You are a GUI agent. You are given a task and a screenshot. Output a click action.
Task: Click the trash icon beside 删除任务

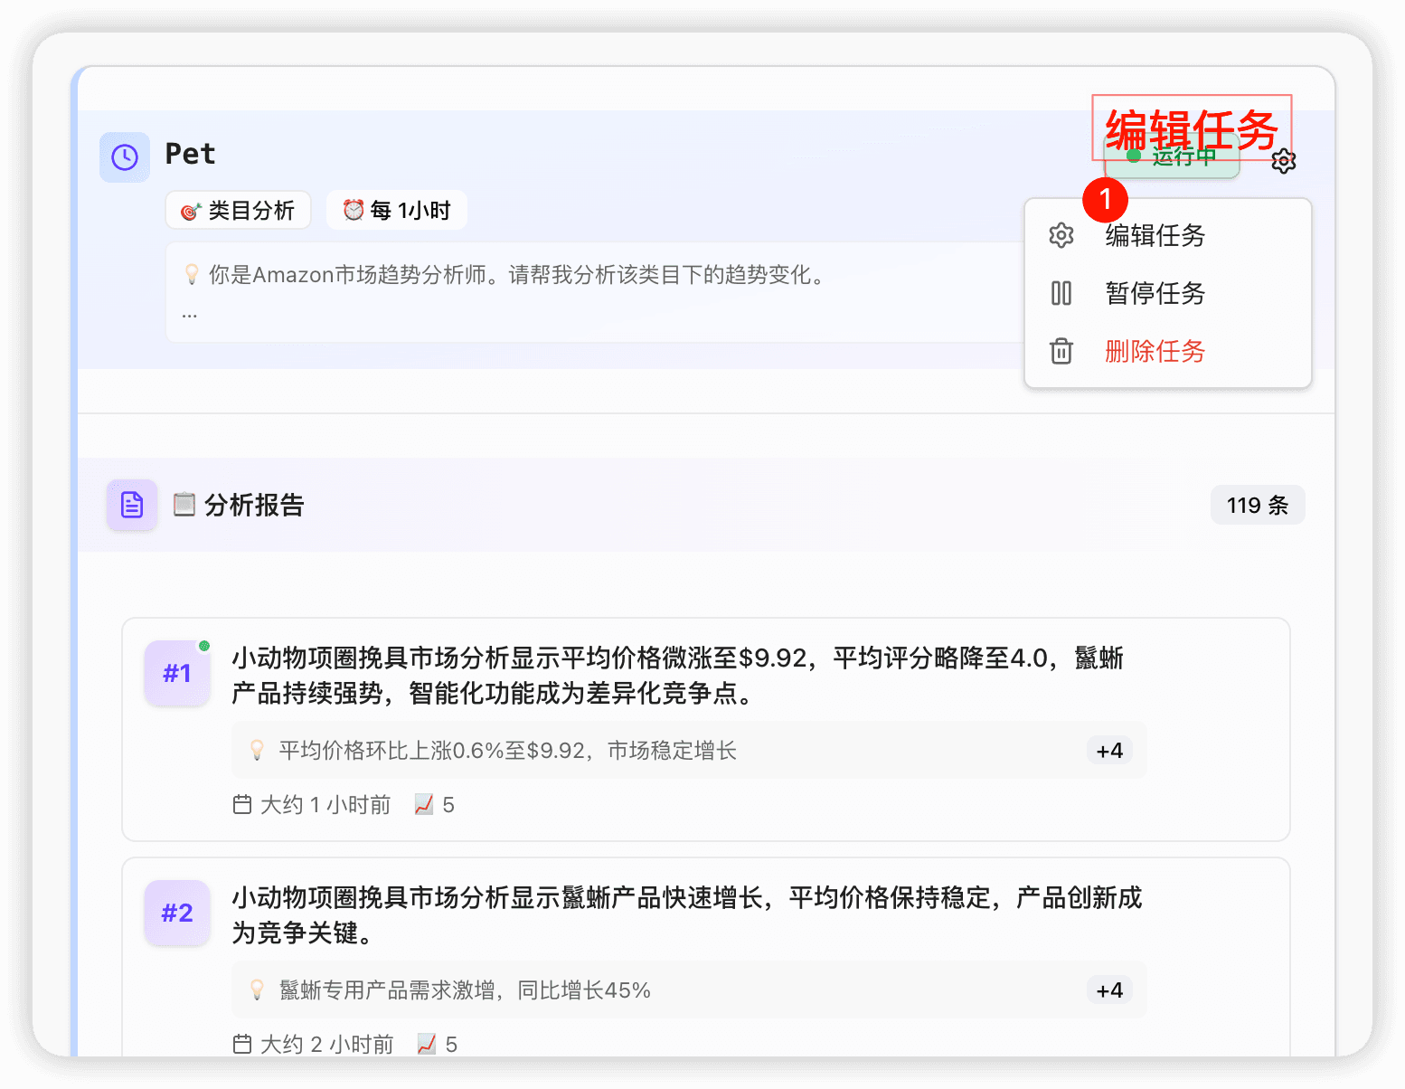tap(1061, 351)
